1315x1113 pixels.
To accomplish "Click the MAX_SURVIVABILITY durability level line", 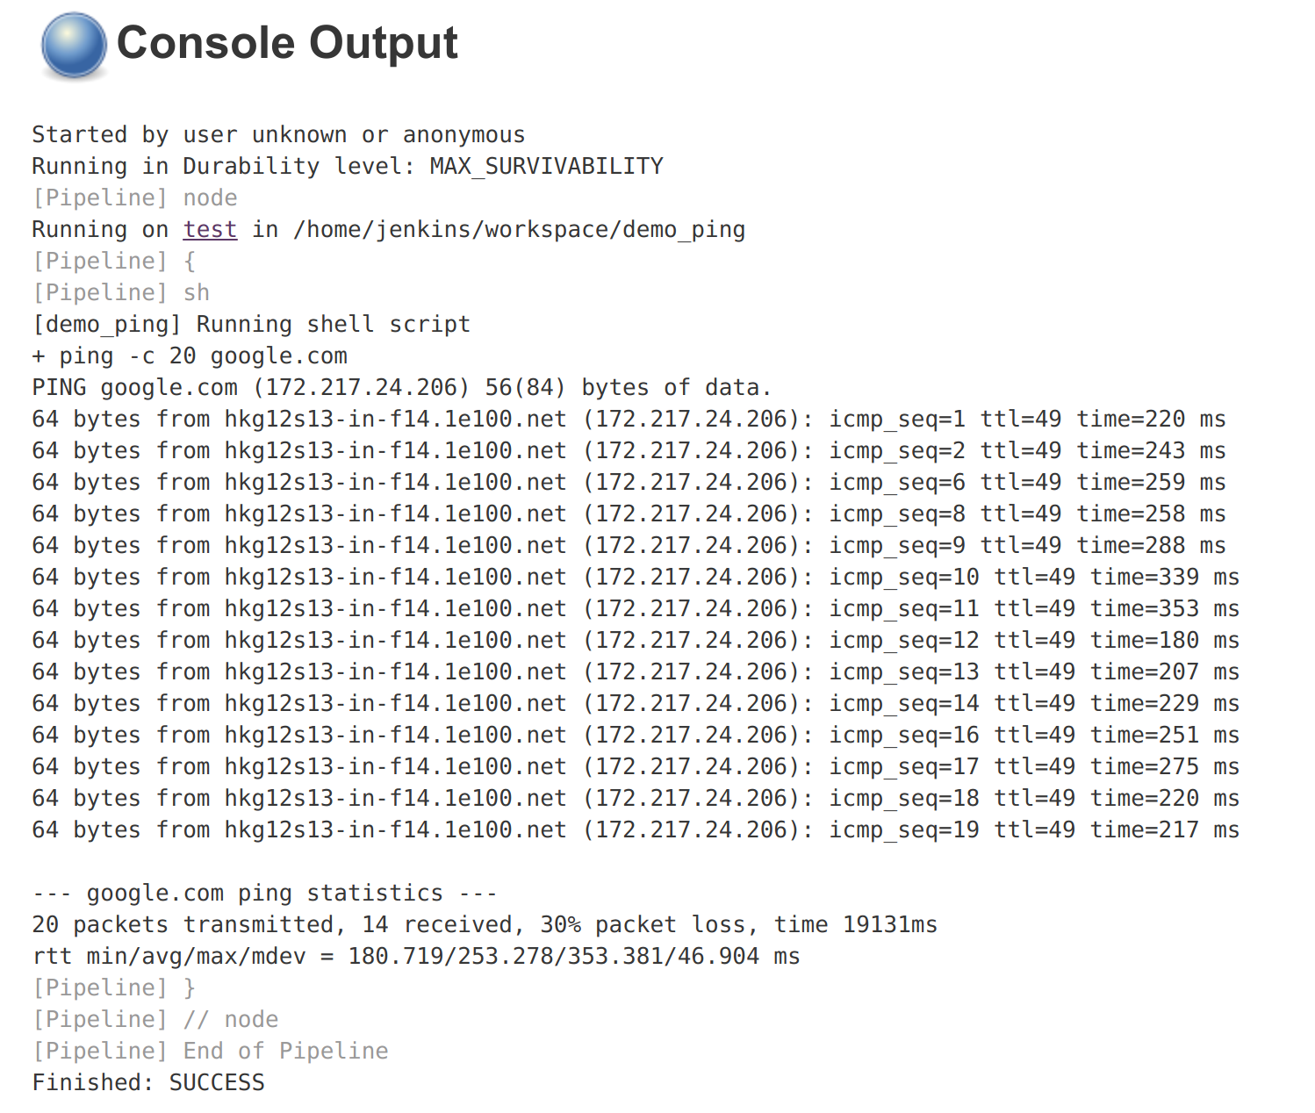I will tap(348, 167).
